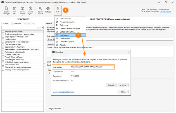
Task: Click the magnifier icon in rules search box
Action: point(38,27)
